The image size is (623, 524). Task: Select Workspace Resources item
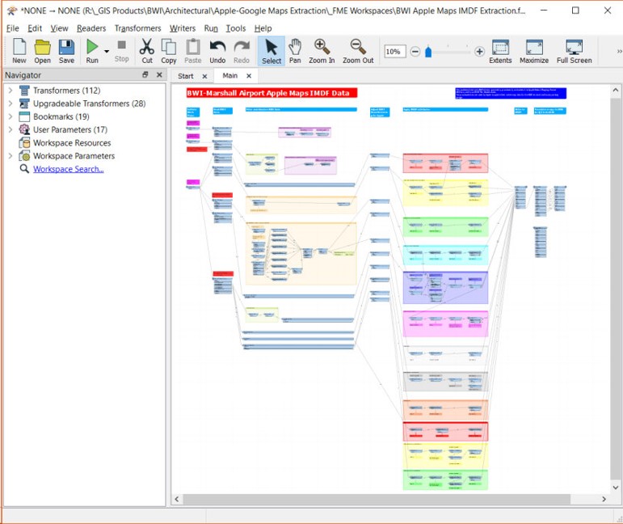pos(72,143)
